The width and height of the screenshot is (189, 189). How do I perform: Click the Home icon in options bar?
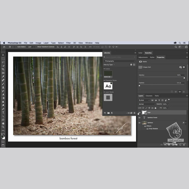(4, 47)
